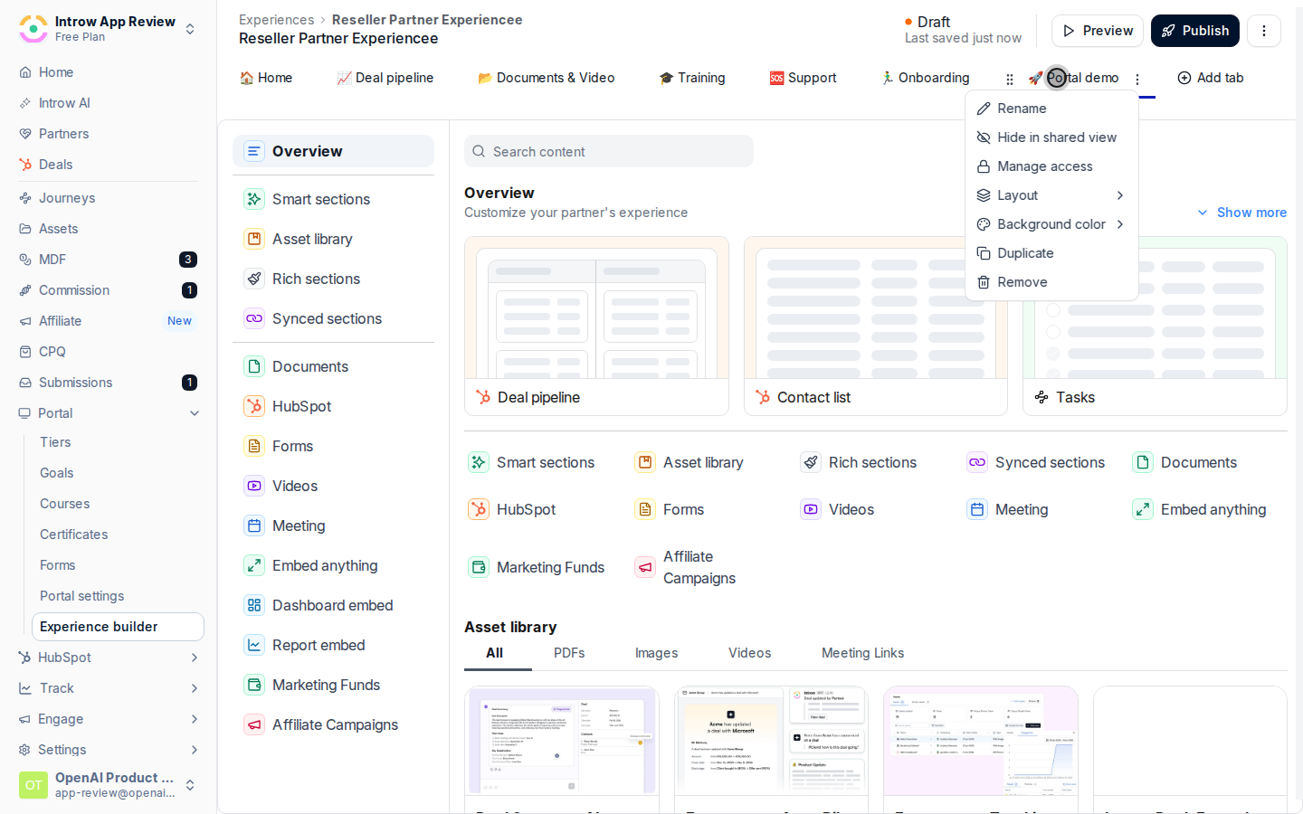Expand the Layout submenu
Image resolution: width=1303 pixels, height=814 pixels.
pos(1051,195)
